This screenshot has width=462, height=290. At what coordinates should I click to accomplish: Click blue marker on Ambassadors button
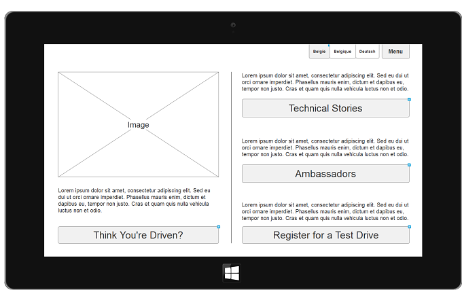coord(409,165)
